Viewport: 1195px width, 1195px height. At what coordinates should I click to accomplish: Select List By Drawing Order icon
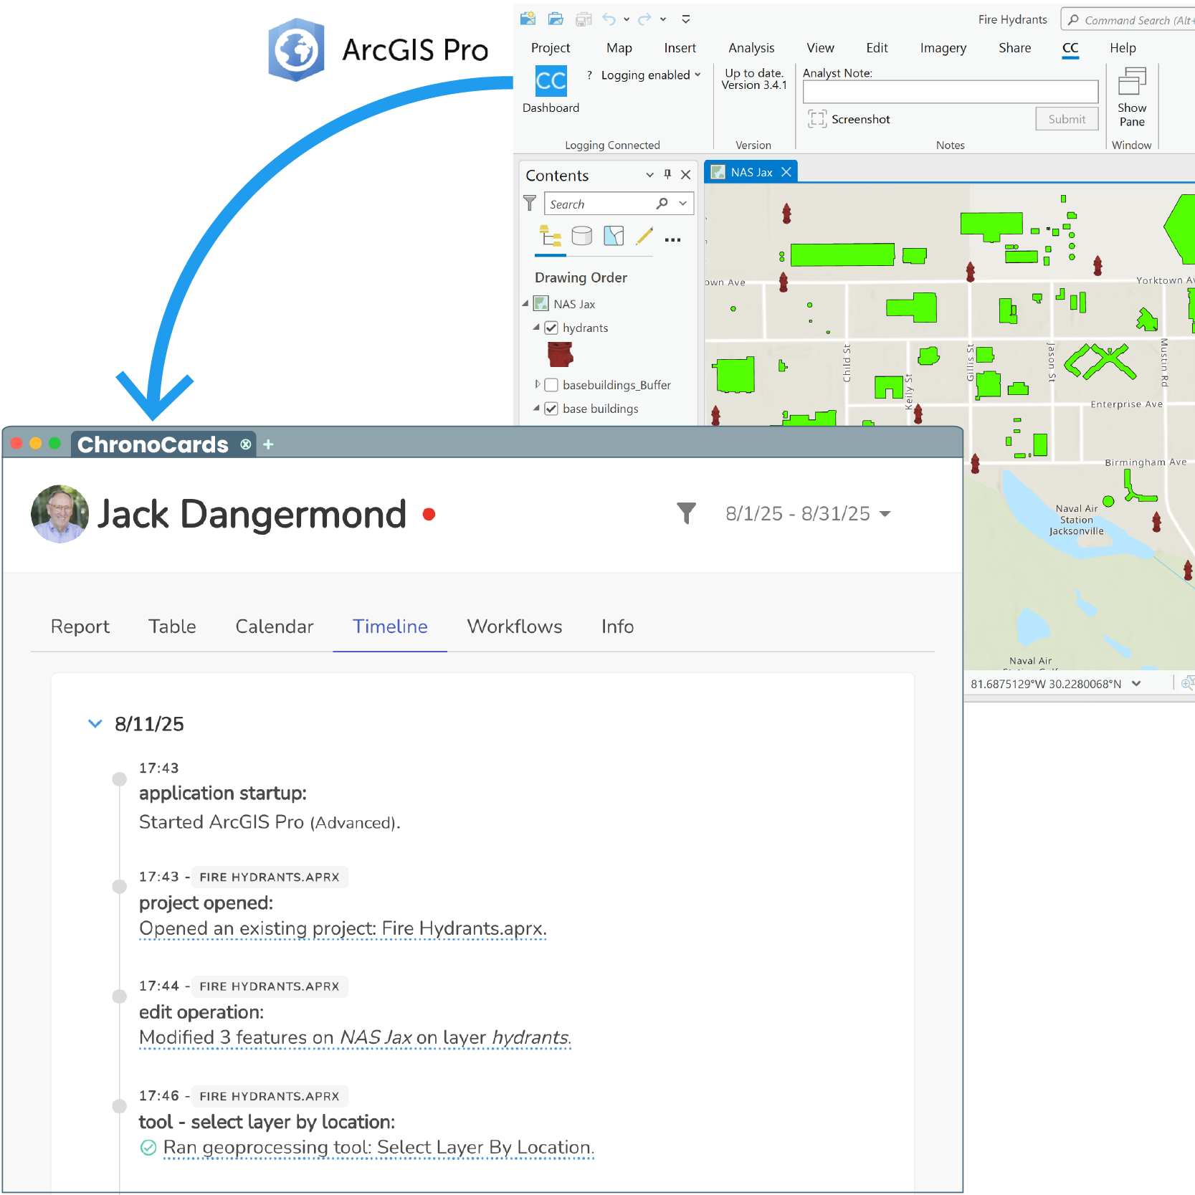click(550, 236)
